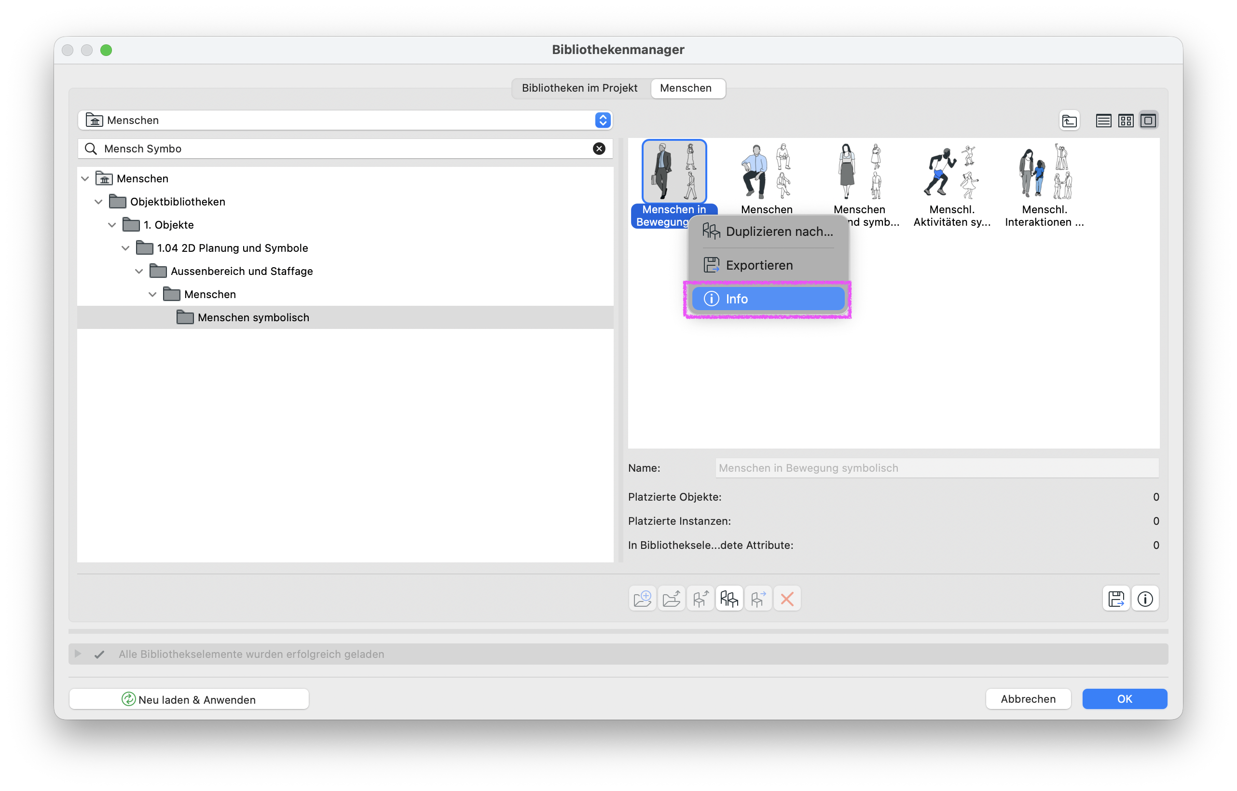Choose Info from context menu

pyautogui.click(x=768, y=299)
